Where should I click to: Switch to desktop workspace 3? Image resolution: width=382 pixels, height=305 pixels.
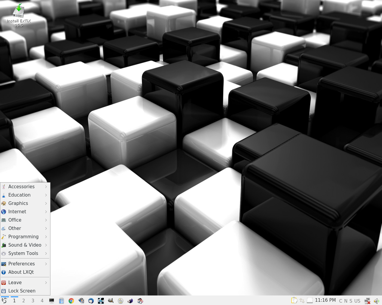33,301
